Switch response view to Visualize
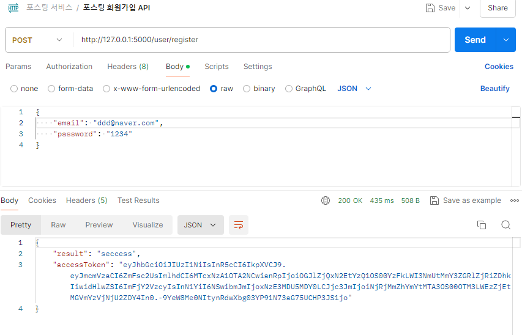522x335 pixels. click(148, 225)
